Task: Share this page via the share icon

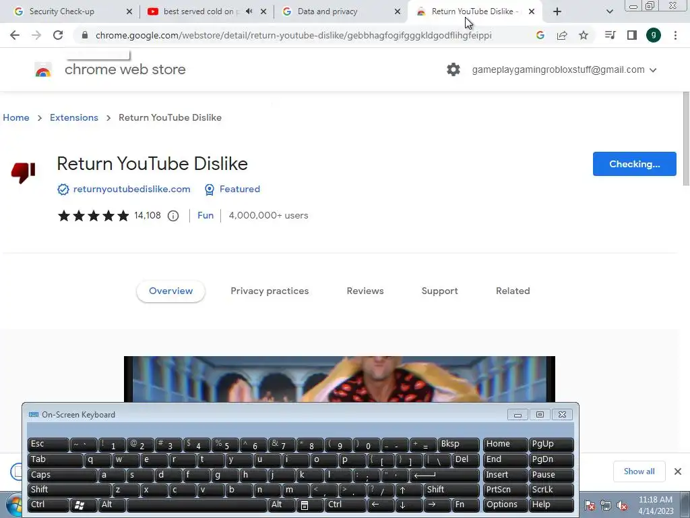Action: click(562, 35)
